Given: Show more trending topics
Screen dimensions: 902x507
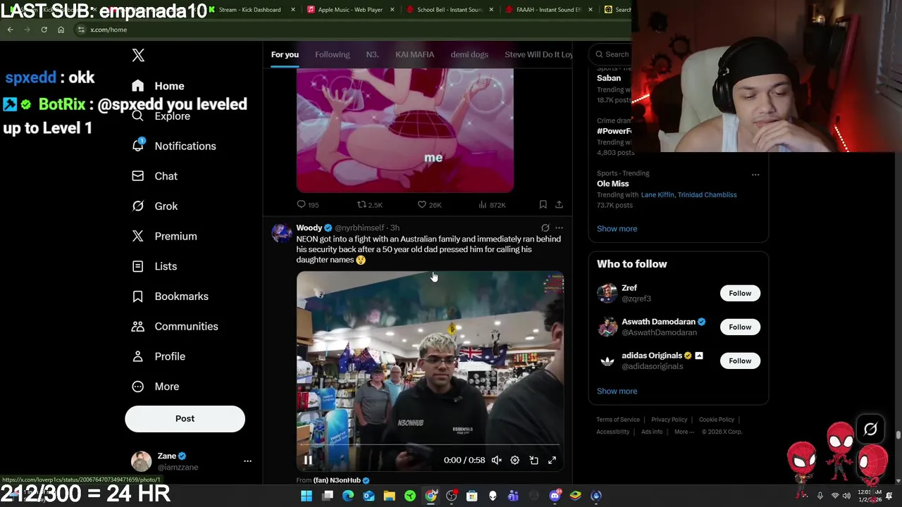Looking at the screenshot, I should click(x=617, y=228).
